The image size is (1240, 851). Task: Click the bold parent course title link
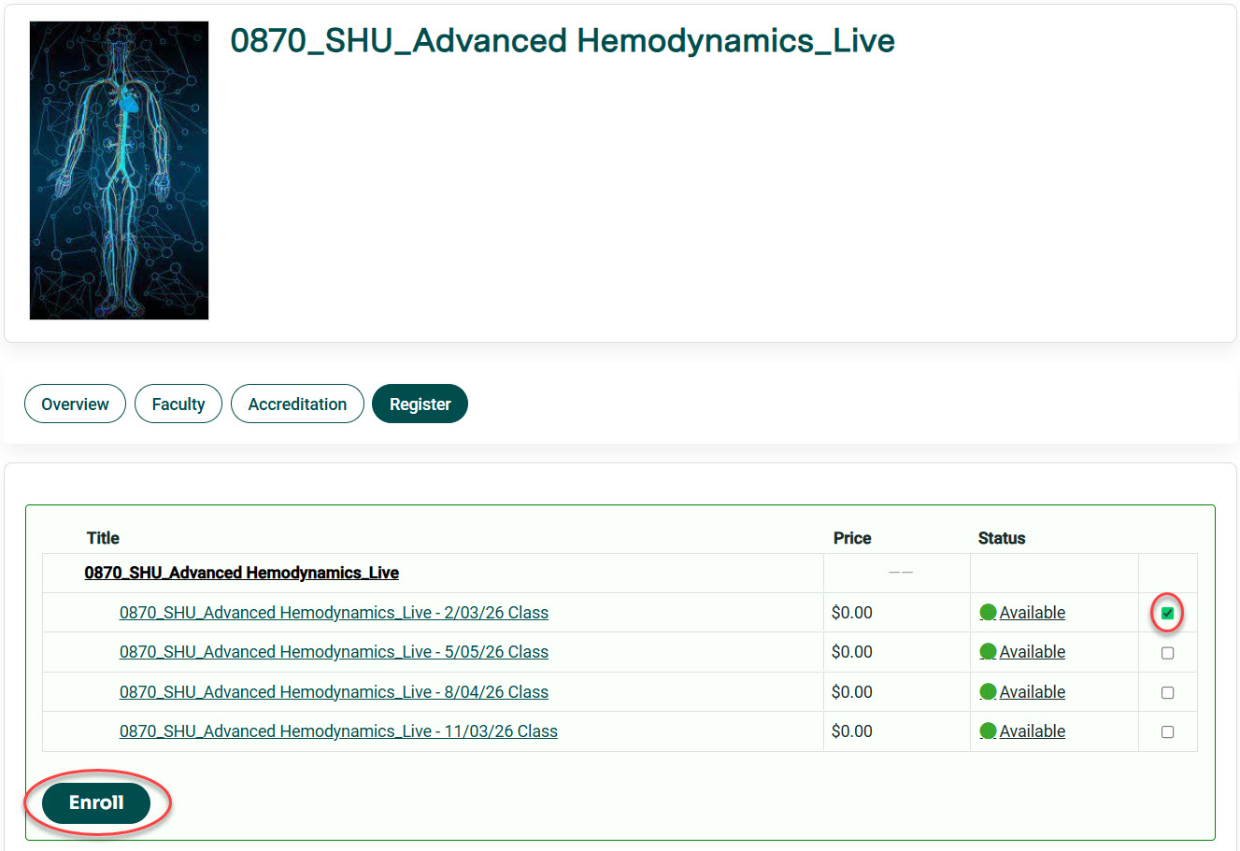241,572
